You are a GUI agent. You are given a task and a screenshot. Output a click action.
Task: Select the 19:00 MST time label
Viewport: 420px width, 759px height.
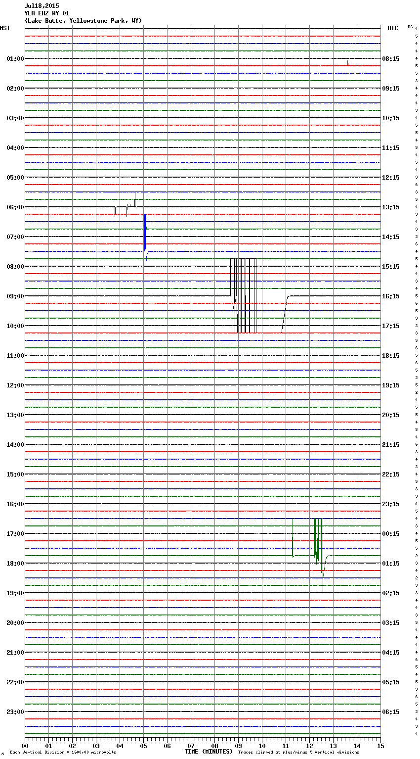click(x=15, y=593)
